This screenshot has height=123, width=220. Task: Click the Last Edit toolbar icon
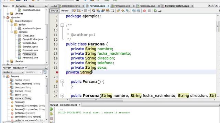(x=74, y=11)
